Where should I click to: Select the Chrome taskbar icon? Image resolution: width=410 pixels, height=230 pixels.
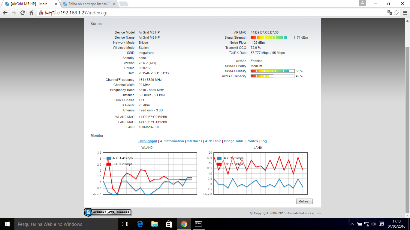point(184,224)
